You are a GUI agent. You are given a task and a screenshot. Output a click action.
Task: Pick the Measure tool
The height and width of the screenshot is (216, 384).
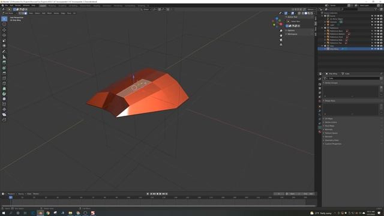(x=4, y=57)
